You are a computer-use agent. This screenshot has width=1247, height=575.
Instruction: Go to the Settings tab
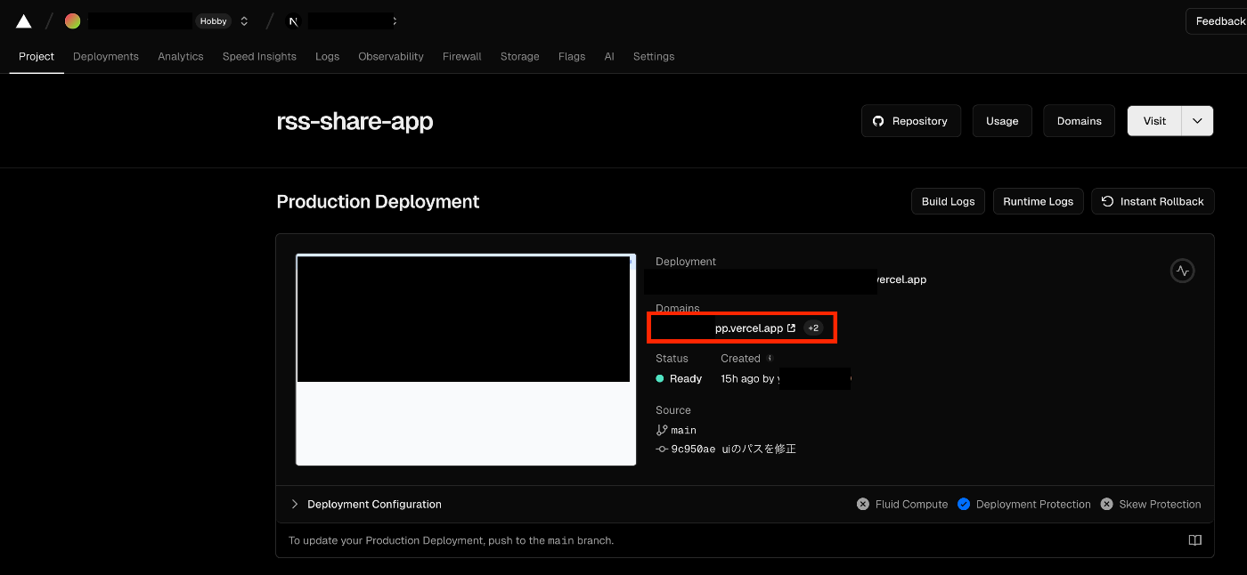tap(654, 56)
